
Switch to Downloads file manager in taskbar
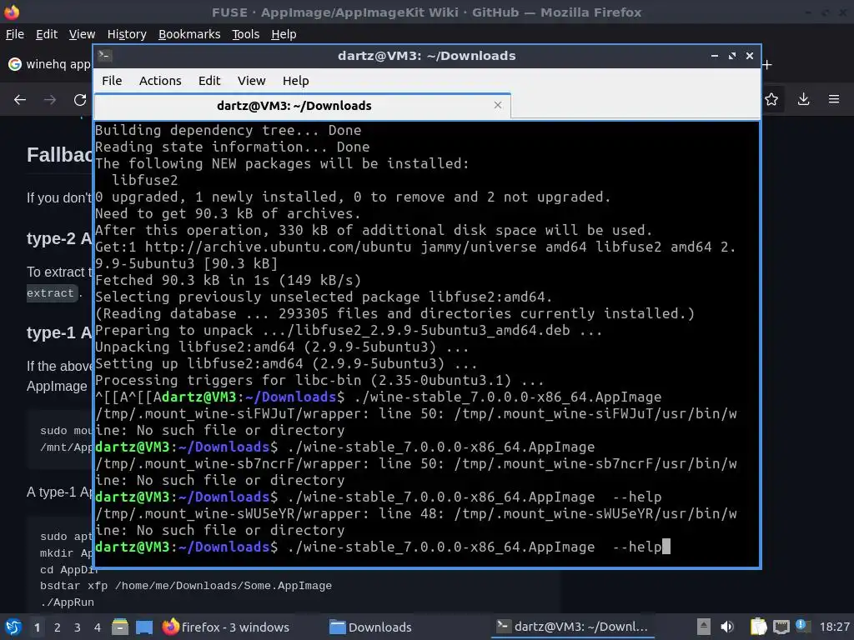[x=371, y=627]
